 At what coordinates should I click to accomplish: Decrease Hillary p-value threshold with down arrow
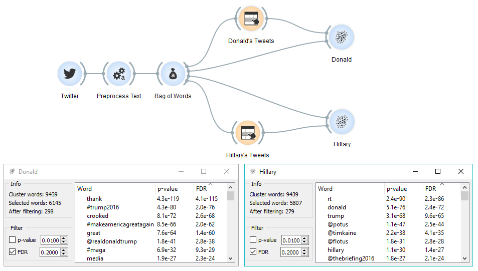coord(304,242)
